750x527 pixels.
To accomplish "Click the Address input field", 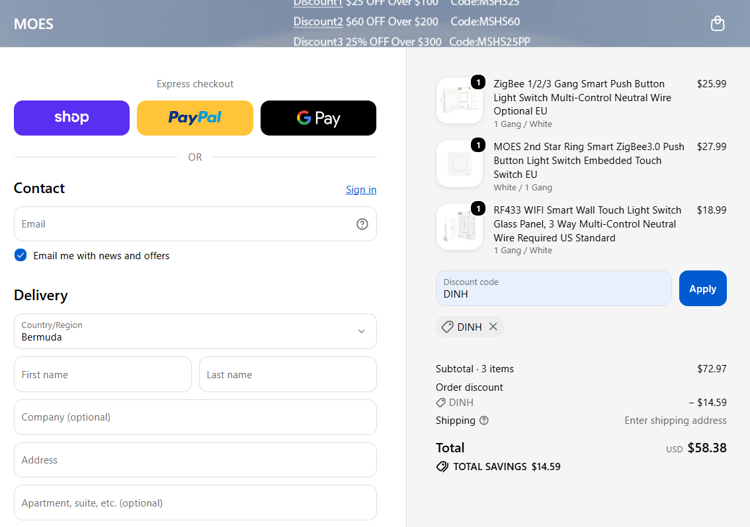I will coord(195,460).
